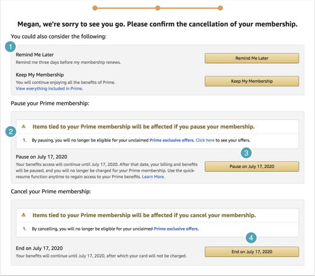Image resolution: width=315 pixels, height=276 pixels.
Task: Open View everything included in Prime link
Action: 49,88
